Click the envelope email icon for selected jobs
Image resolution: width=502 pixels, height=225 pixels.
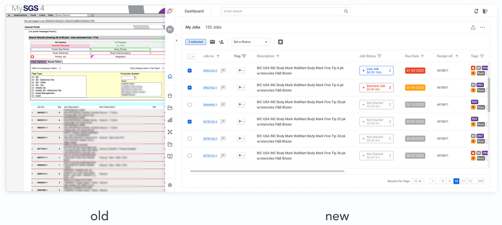pyautogui.click(x=212, y=42)
